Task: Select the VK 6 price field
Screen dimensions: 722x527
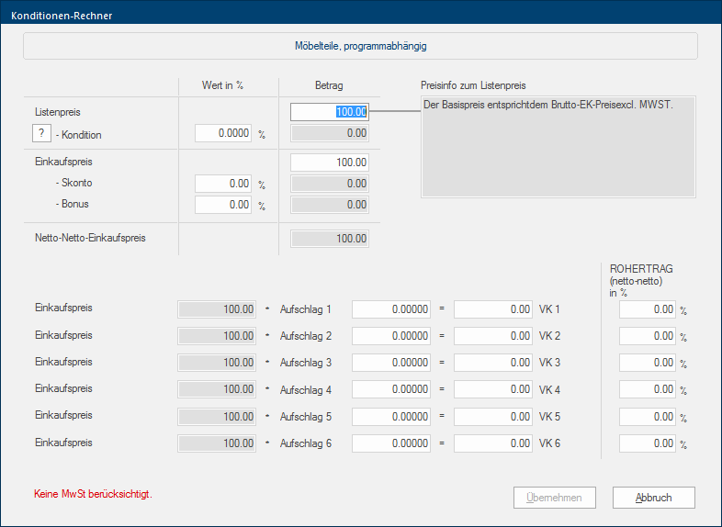Action: (493, 443)
